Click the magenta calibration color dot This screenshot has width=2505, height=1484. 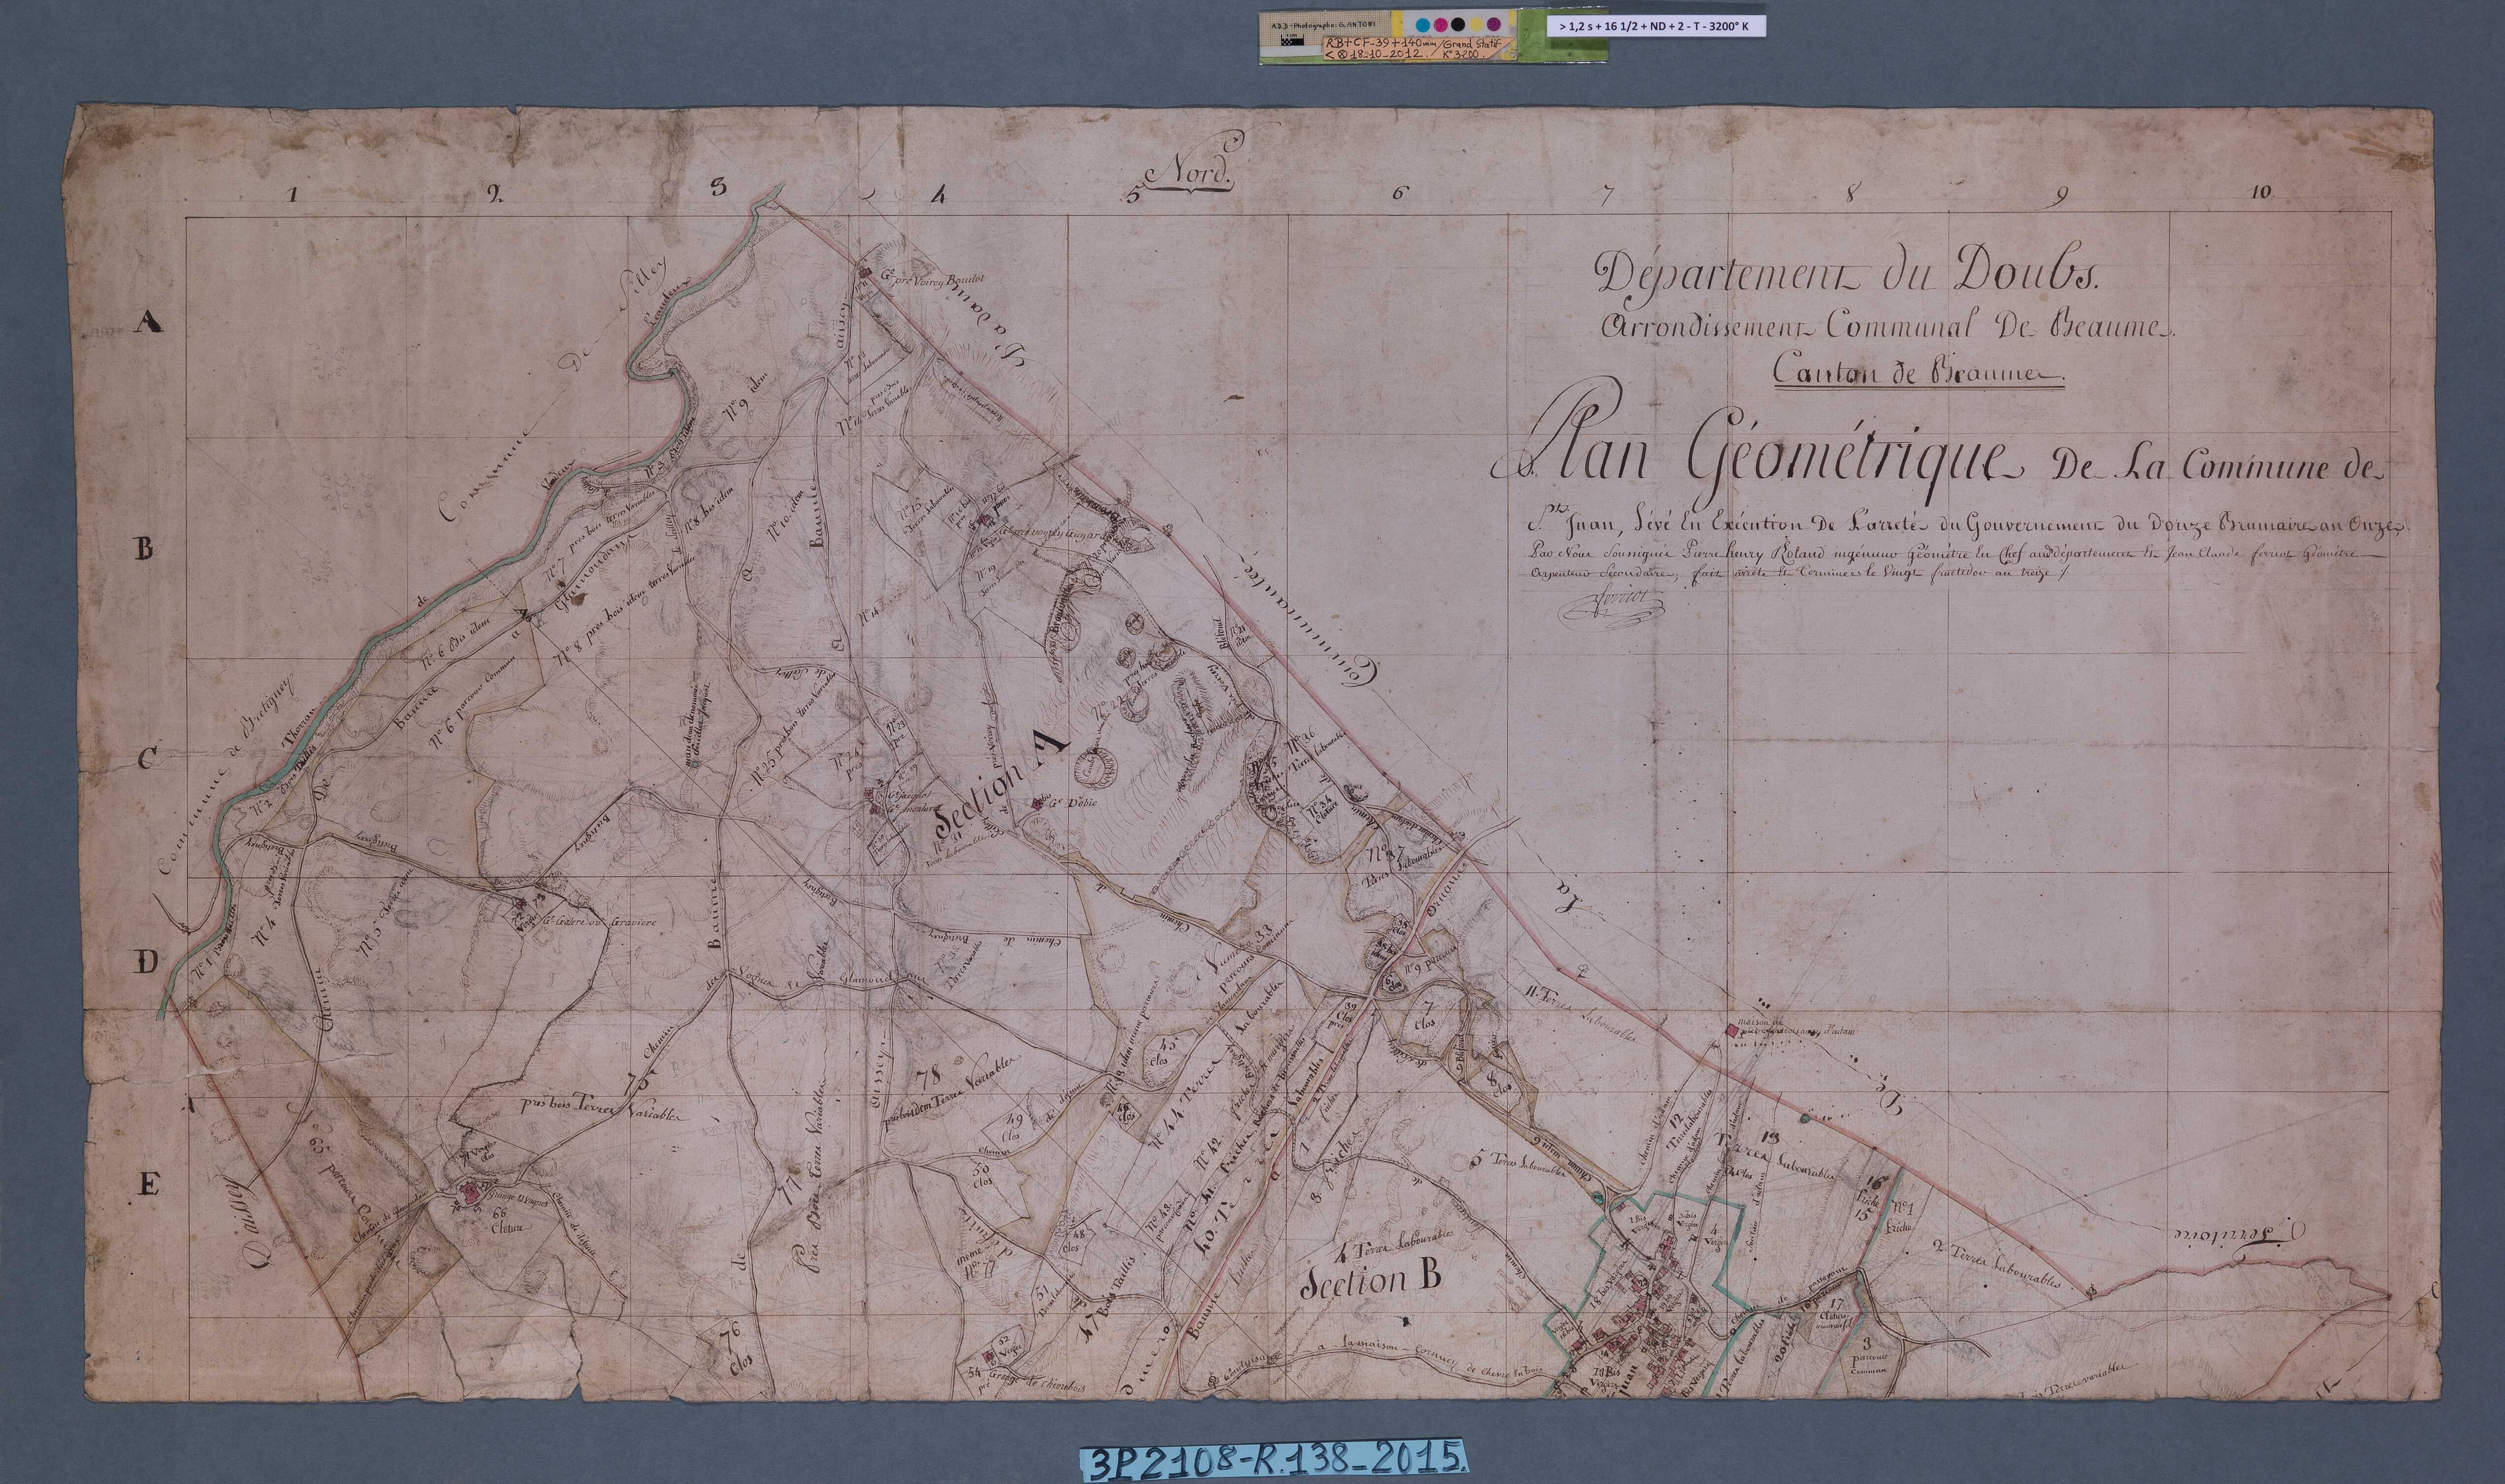1441,25
